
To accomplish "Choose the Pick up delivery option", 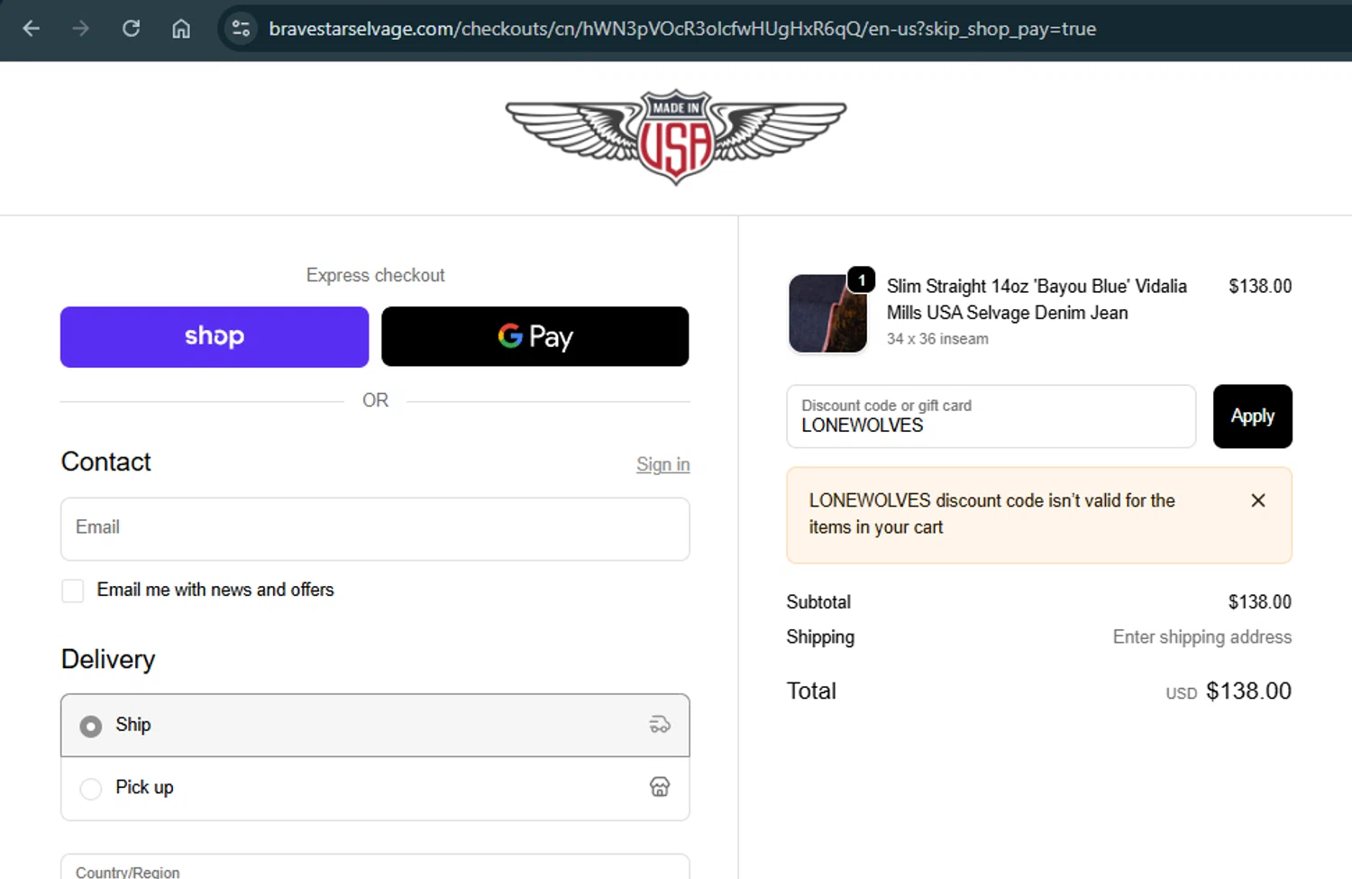I will [375, 788].
